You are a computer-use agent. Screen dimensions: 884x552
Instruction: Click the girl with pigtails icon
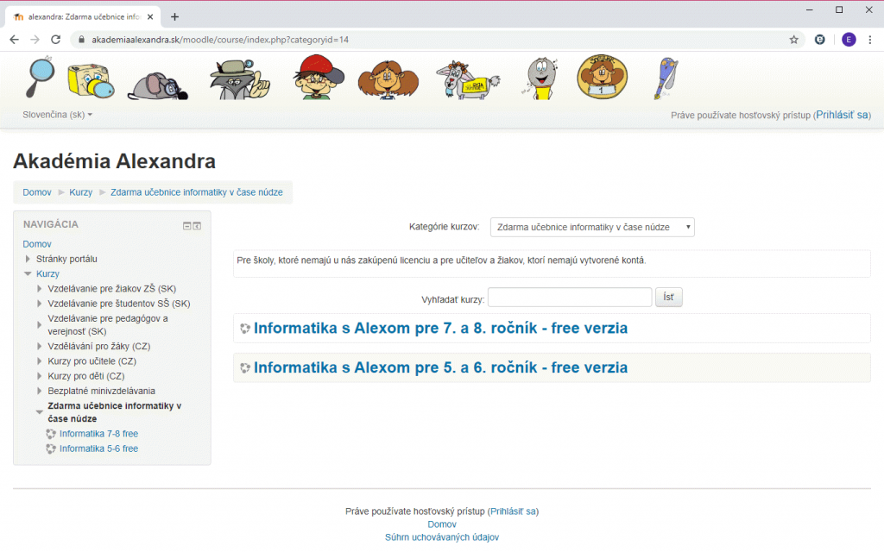pos(388,80)
